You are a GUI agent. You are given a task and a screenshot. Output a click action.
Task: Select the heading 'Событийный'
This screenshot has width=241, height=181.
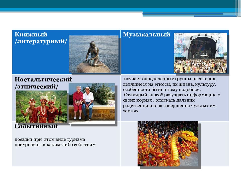(x=36, y=126)
